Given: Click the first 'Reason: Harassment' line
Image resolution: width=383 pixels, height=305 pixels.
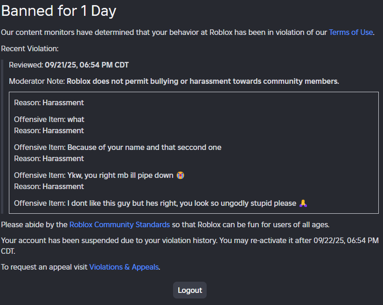Looking at the screenshot, I should click(x=49, y=102).
